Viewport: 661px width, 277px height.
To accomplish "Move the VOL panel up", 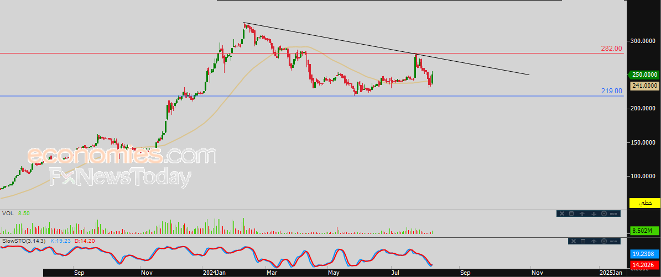I will (x=582, y=214).
